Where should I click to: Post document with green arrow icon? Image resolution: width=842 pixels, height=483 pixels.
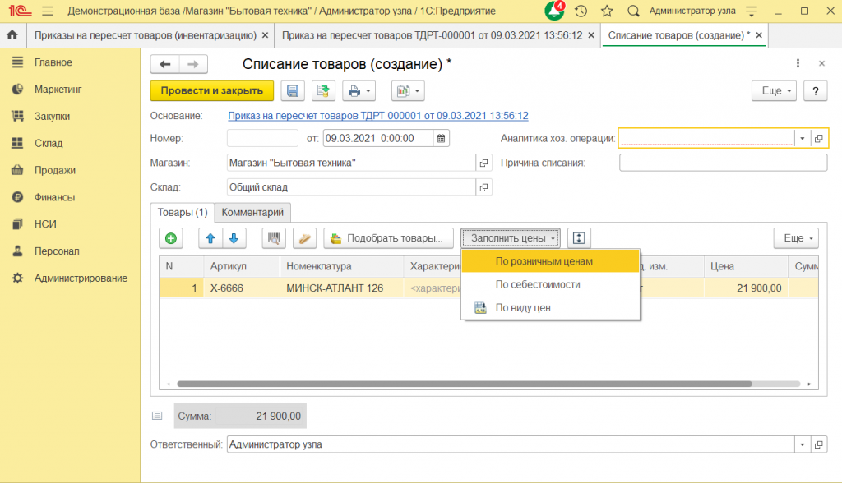point(323,90)
